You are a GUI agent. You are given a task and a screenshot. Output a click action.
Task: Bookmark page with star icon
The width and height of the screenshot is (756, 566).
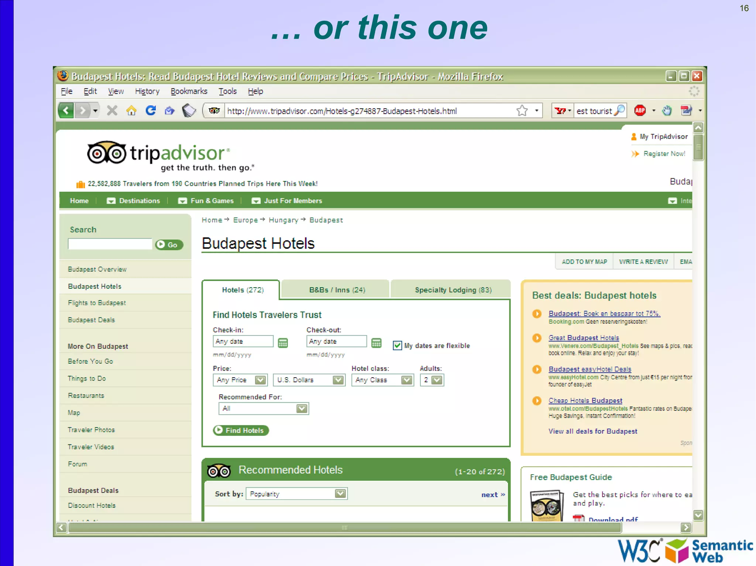click(x=522, y=111)
